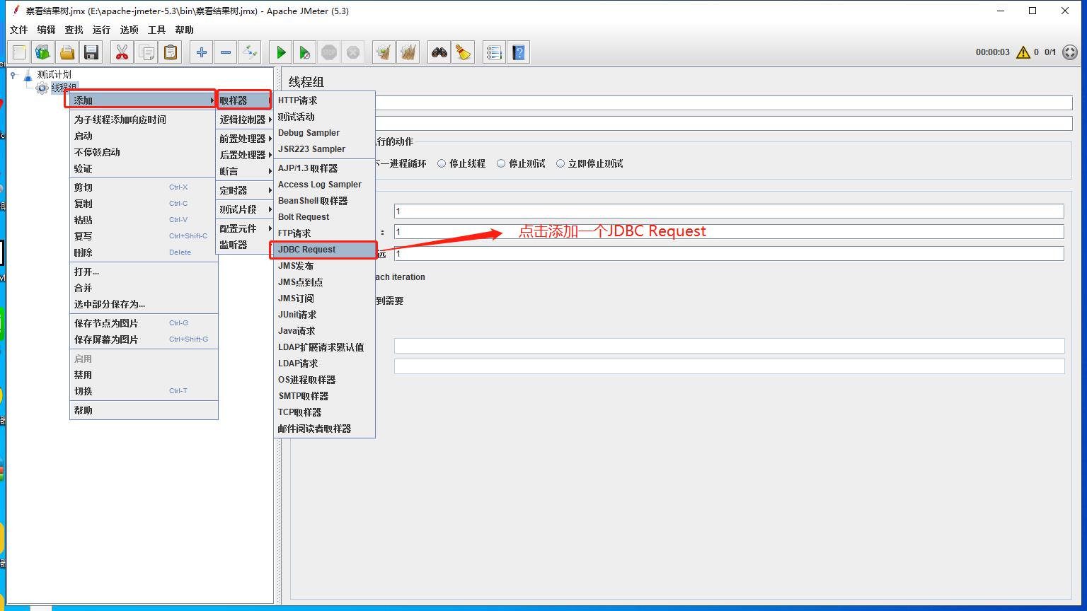
Task: Select the 立即停止测试 radio button
Action: tap(589, 163)
